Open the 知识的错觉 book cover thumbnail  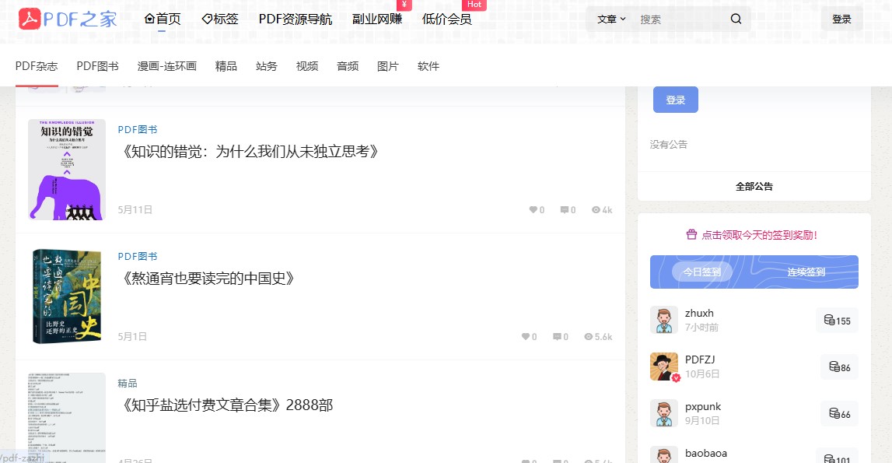pyautogui.click(x=67, y=170)
